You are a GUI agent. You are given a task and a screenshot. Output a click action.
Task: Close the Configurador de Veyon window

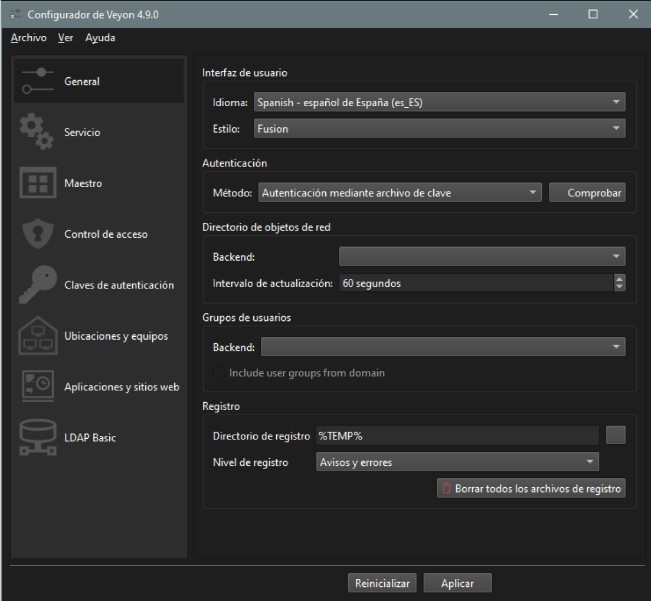633,14
